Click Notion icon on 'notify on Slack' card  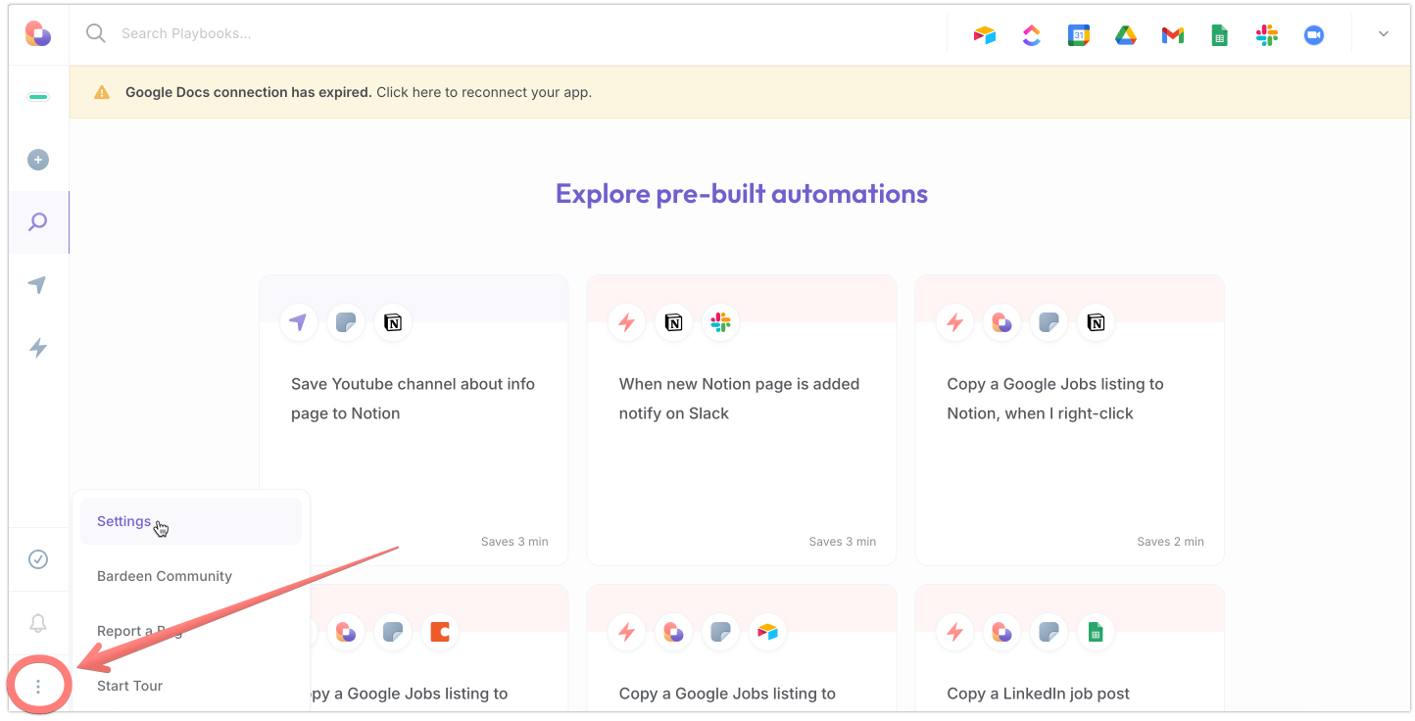674,322
